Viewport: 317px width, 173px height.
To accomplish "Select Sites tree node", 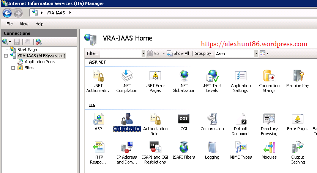I will (x=29, y=68).
